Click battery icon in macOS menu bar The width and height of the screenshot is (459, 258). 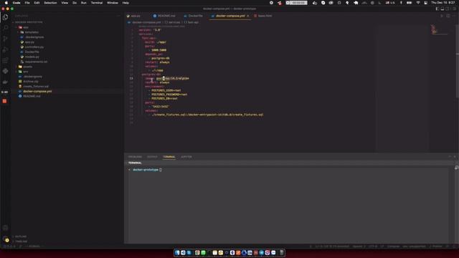coord(410,3)
